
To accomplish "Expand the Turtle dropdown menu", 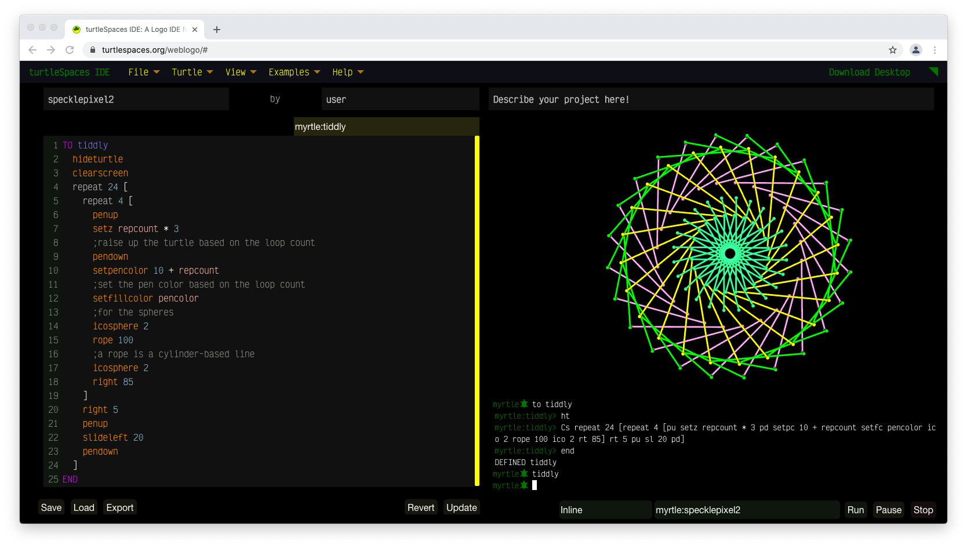I will (192, 72).
